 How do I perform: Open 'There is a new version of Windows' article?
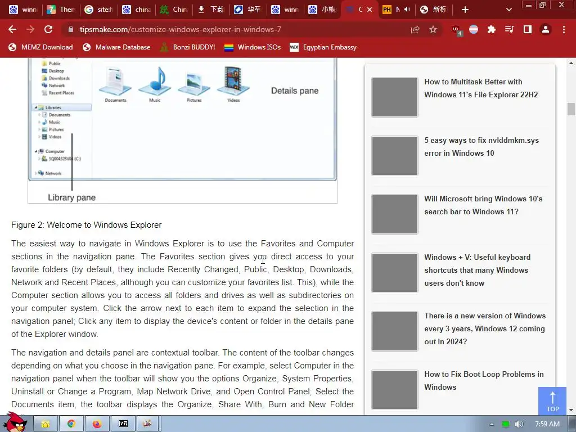[x=485, y=328]
